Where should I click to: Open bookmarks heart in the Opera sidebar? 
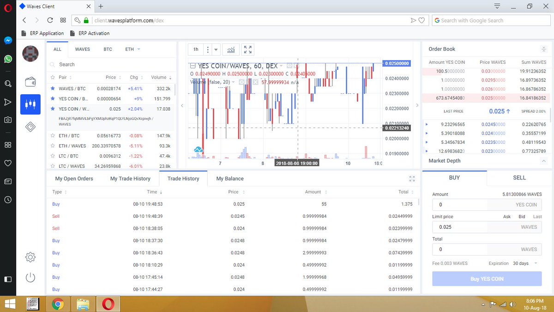click(8, 163)
